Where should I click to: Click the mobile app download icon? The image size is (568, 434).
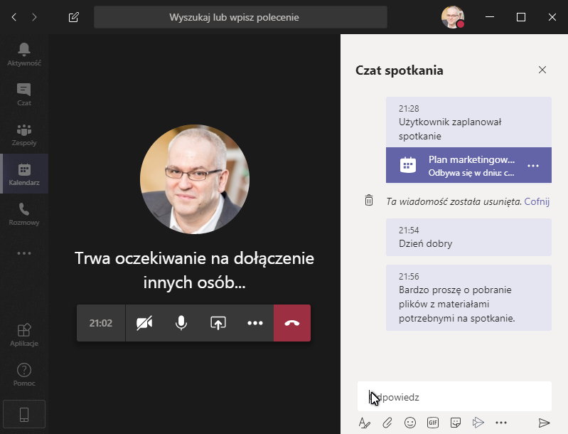tap(24, 414)
